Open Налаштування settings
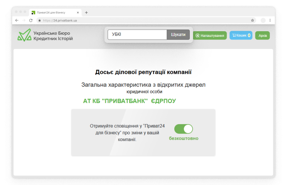 coord(210,36)
